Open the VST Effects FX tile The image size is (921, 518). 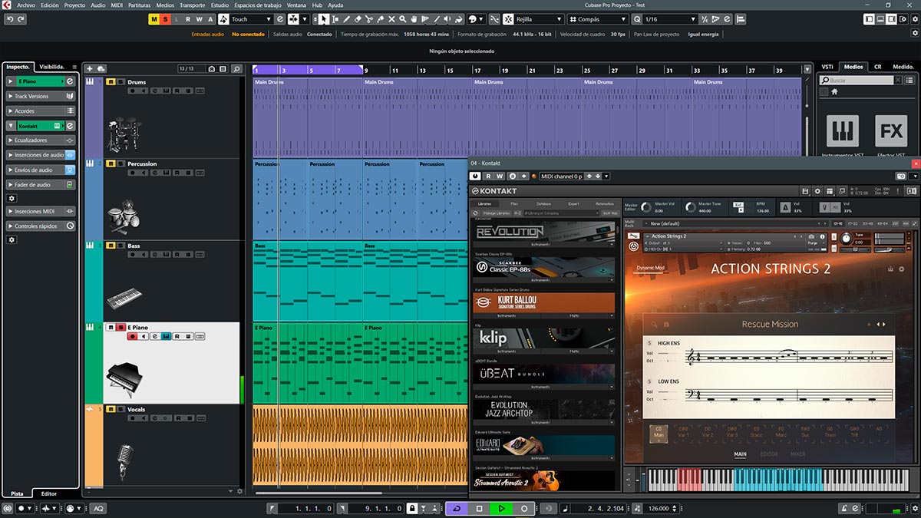click(x=891, y=130)
